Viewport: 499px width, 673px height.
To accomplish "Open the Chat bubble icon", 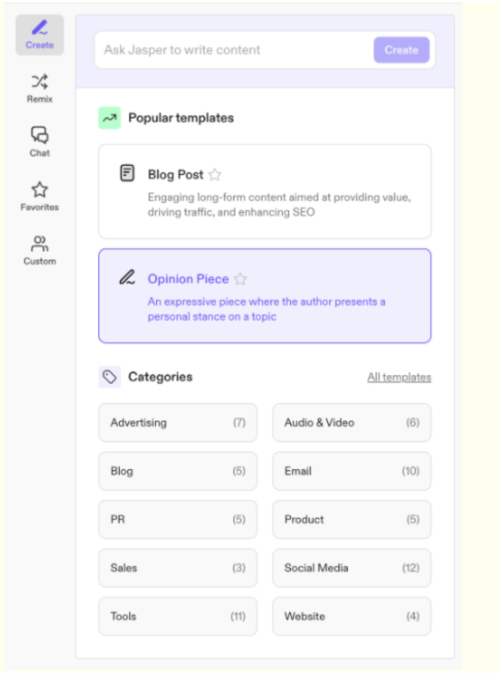I will pos(40,135).
